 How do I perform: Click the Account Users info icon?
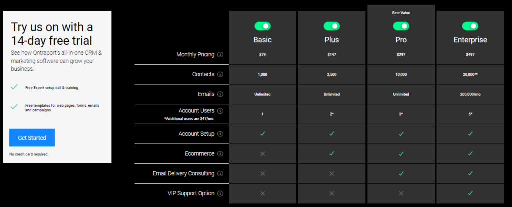click(220, 111)
